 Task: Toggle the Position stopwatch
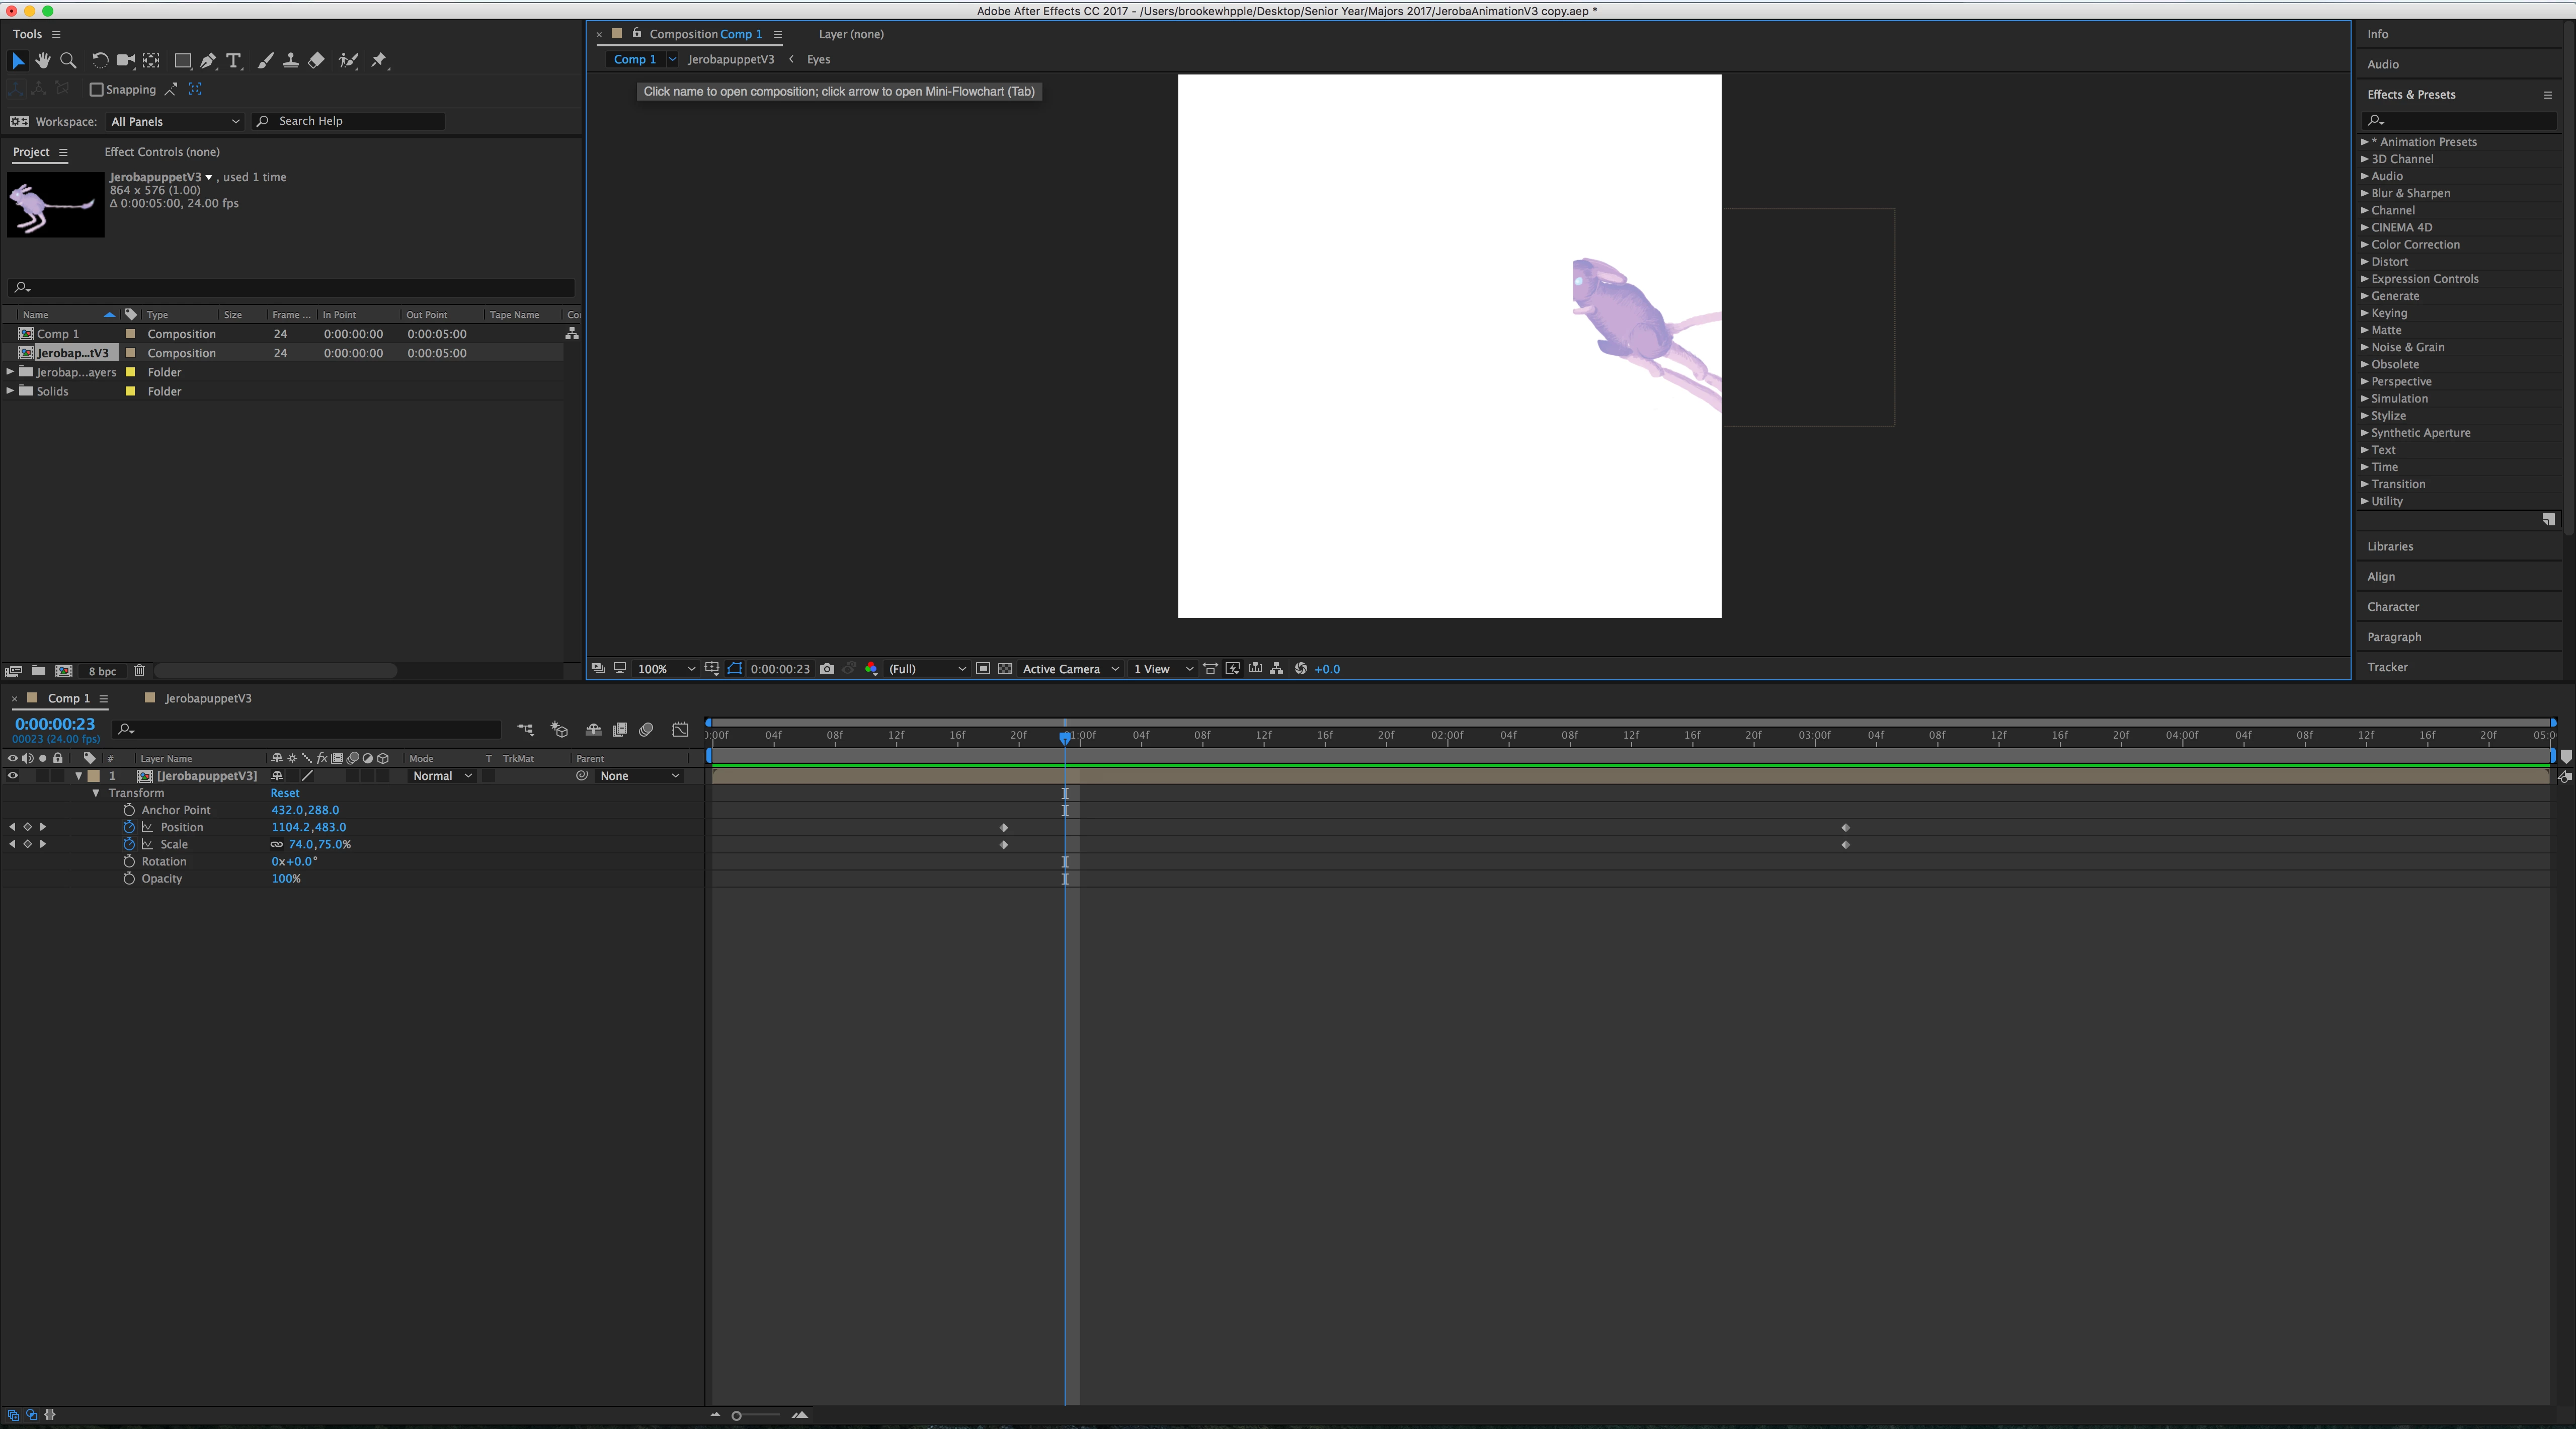click(128, 827)
